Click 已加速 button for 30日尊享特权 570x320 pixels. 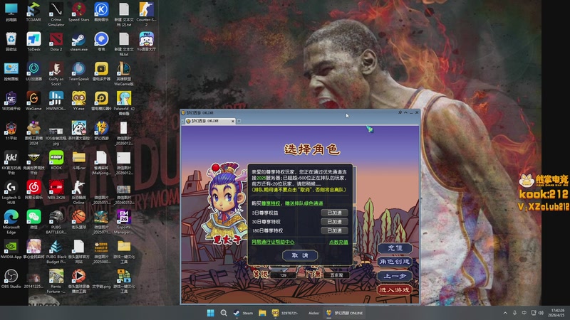coord(334,222)
